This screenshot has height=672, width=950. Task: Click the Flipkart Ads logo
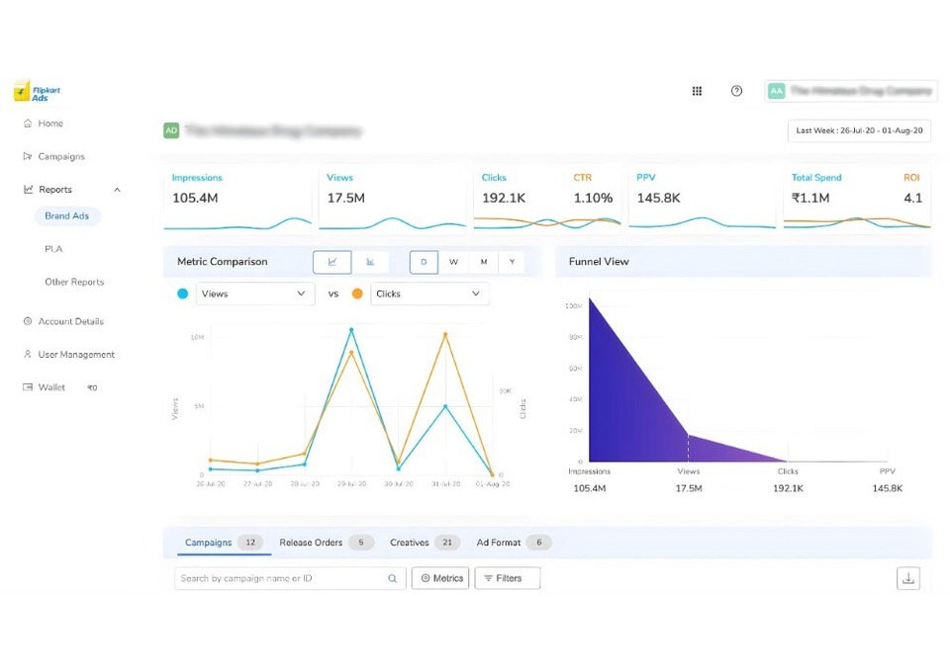(37, 91)
